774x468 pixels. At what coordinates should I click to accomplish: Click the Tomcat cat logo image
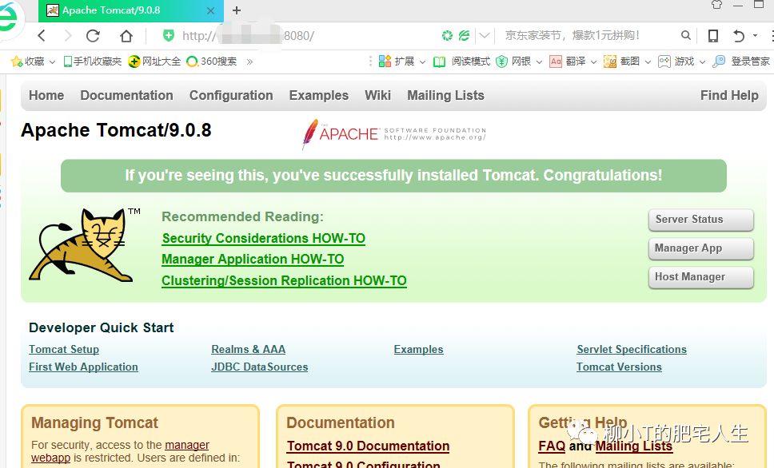click(85, 244)
